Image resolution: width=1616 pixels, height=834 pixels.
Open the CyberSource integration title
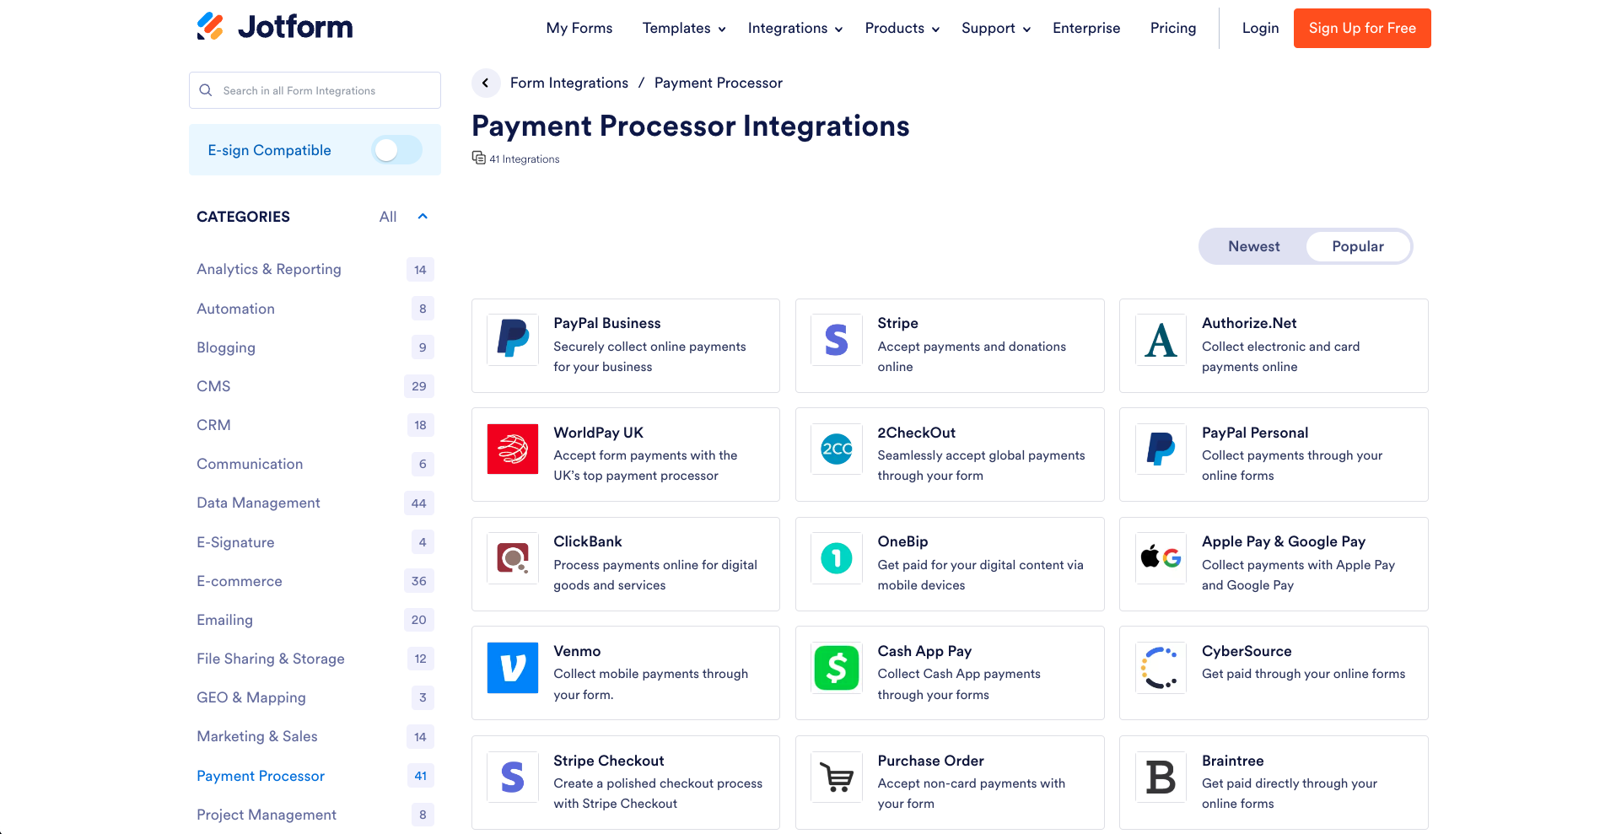click(x=1247, y=651)
